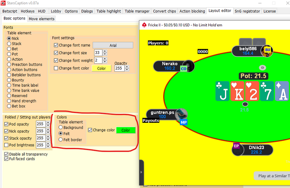Click the EP position badge on DNik23
The height and width of the screenshot is (188, 290).
pos(237,146)
